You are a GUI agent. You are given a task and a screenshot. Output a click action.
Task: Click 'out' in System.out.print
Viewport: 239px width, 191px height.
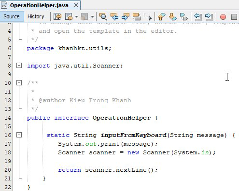(91, 144)
